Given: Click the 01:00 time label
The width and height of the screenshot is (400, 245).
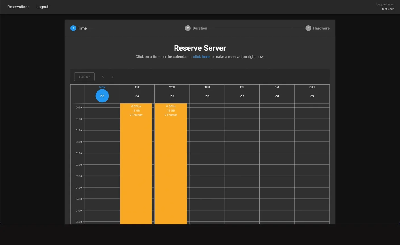Looking at the screenshot, I should coord(79,119).
